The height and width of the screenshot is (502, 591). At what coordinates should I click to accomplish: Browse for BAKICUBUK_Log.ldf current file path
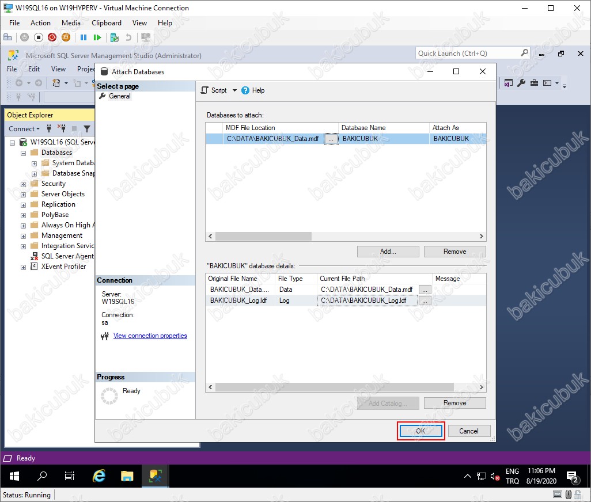click(425, 301)
